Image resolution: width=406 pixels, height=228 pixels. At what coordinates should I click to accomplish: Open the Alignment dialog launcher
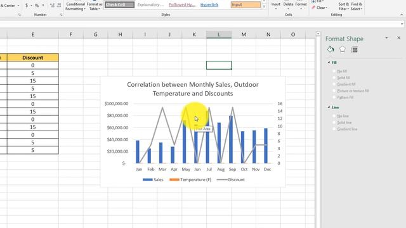(20, 15)
